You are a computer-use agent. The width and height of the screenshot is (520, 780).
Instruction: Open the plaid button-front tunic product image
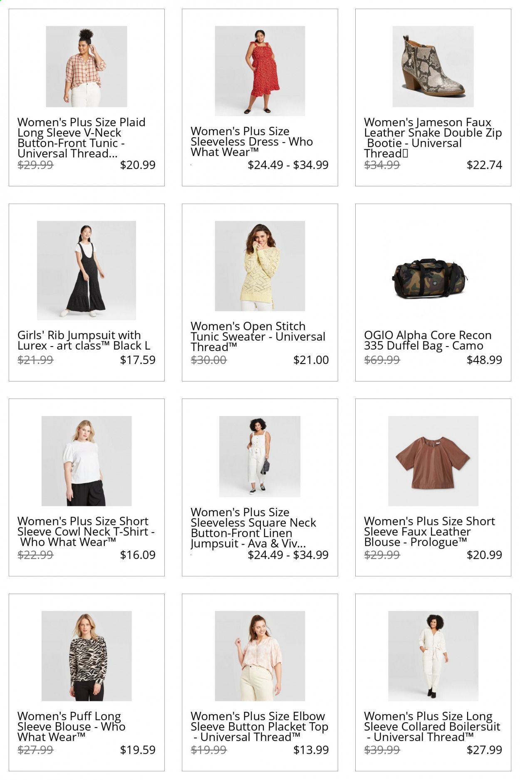(86, 67)
